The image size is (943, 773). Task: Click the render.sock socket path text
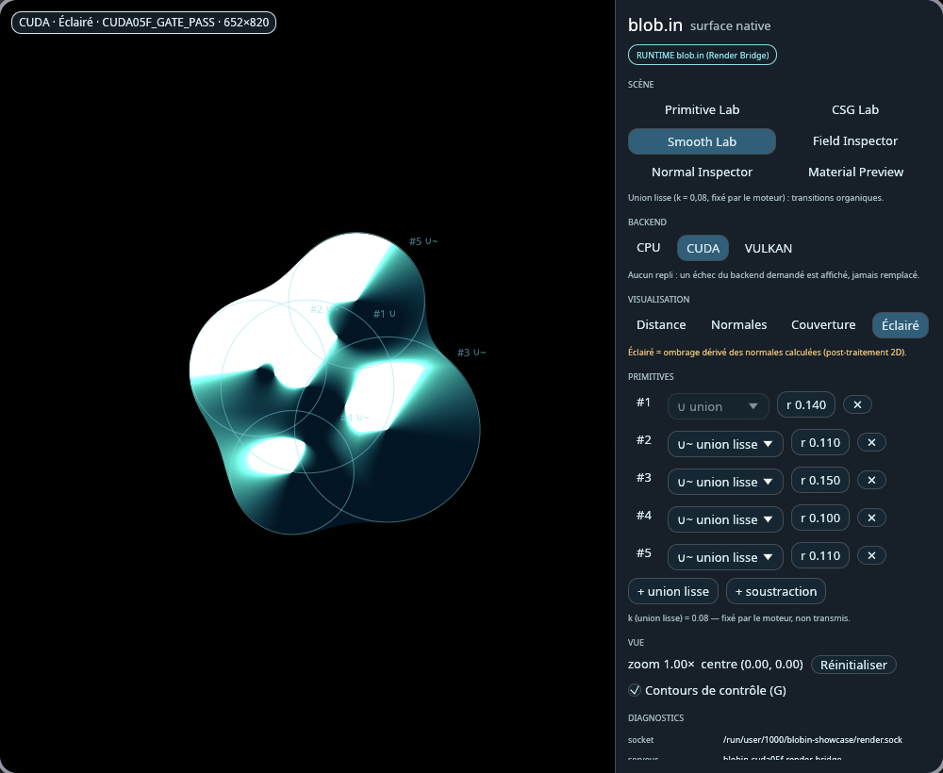(x=813, y=740)
